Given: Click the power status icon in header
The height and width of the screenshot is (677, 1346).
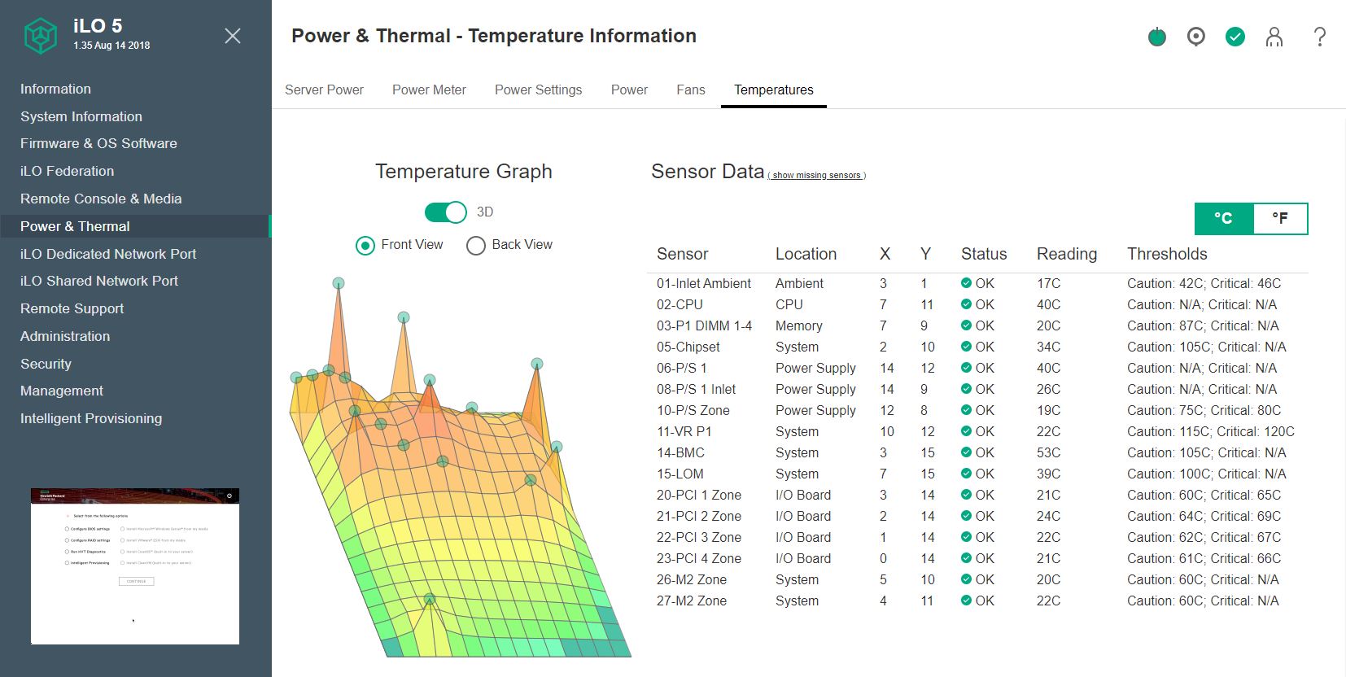Looking at the screenshot, I should point(1156,37).
